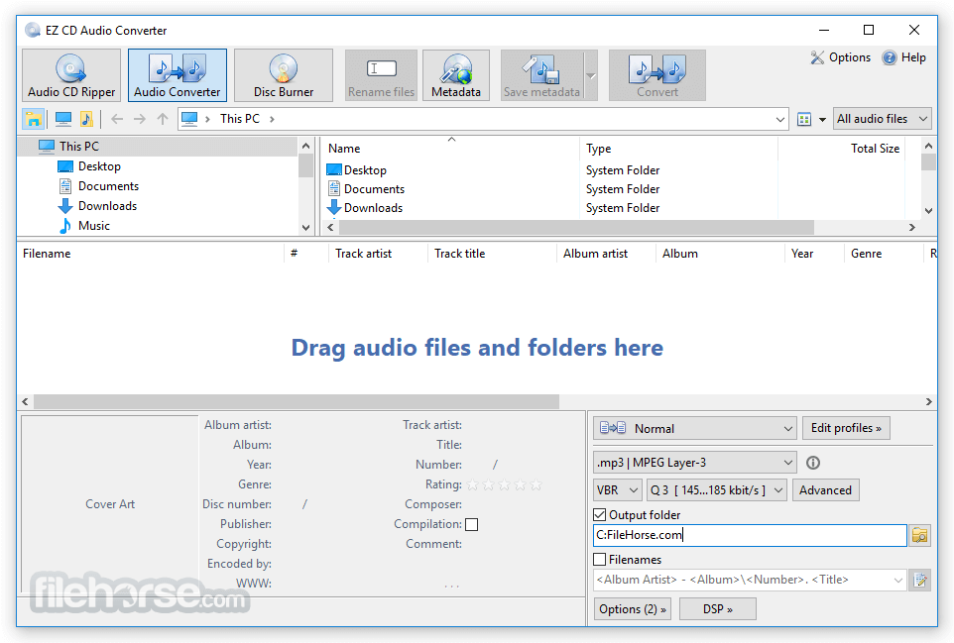Image resolution: width=954 pixels, height=643 pixels.
Task: Expand the address path dropdown
Action: click(x=780, y=120)
